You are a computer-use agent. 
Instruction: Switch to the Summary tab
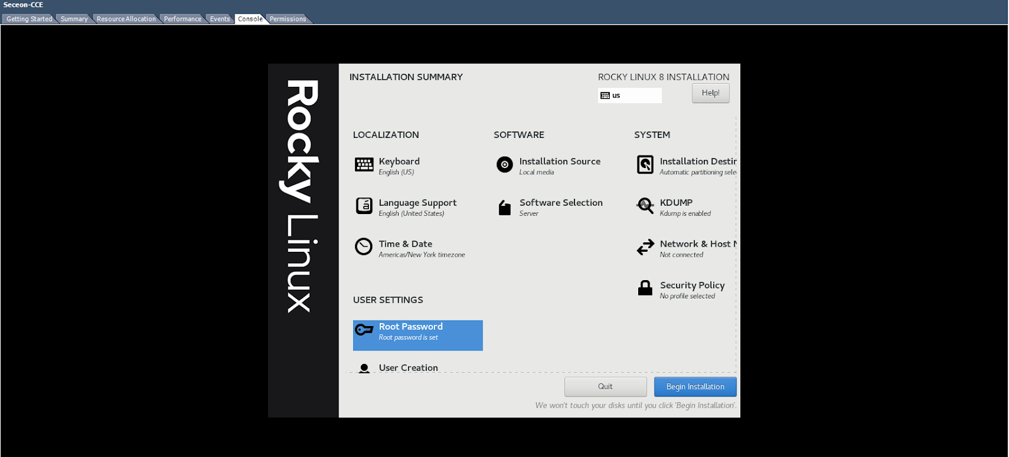point(74,19)
